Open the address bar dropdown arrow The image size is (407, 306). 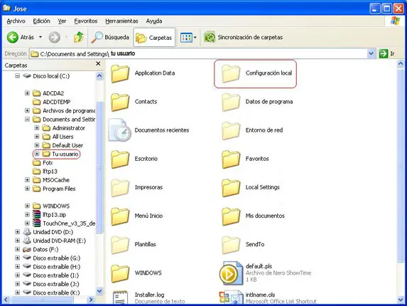(x=371, y=53)
